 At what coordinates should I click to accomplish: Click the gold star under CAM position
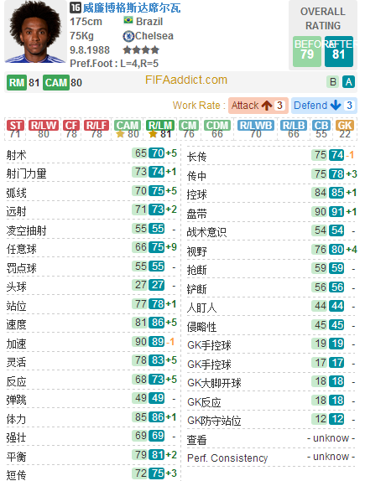[x=120, y=134]
